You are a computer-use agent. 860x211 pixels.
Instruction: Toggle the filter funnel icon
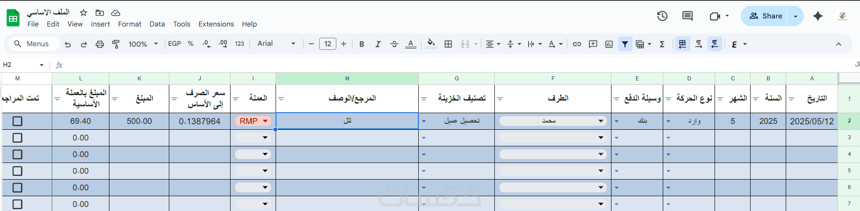pyautogui.click(x=625, y=44)
